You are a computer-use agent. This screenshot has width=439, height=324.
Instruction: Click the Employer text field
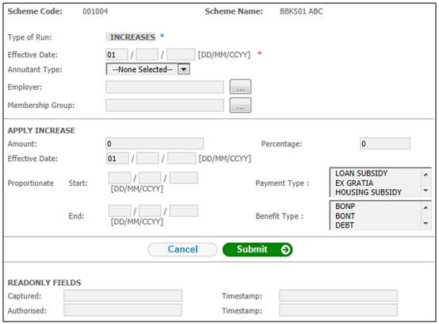pos(165,87)
